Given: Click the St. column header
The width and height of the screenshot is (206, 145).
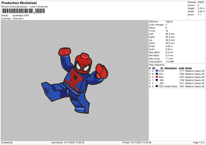Looking at the screenshot, I should [x=162, y=68].
